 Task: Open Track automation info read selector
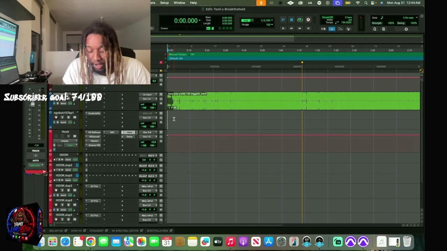click(x=36, y=165)
